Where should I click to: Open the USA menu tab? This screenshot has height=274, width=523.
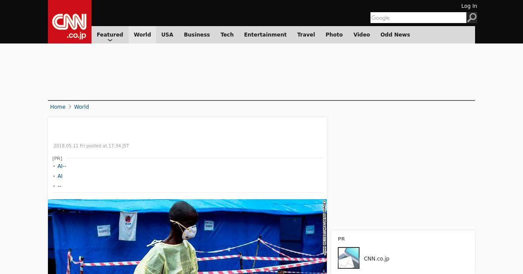point(167,35)
